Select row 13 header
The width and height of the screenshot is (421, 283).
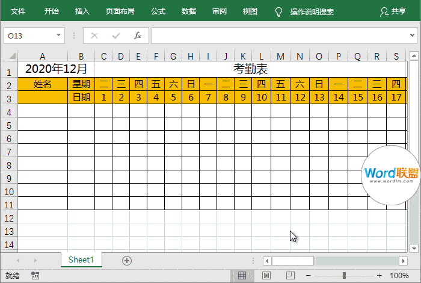click(x=9, y=231)
